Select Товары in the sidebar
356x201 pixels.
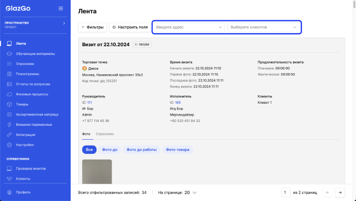(22, 104)
